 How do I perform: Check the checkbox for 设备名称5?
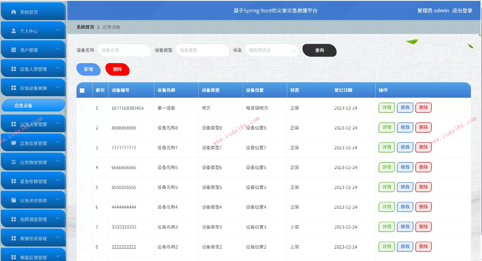(x=82, y=187)
